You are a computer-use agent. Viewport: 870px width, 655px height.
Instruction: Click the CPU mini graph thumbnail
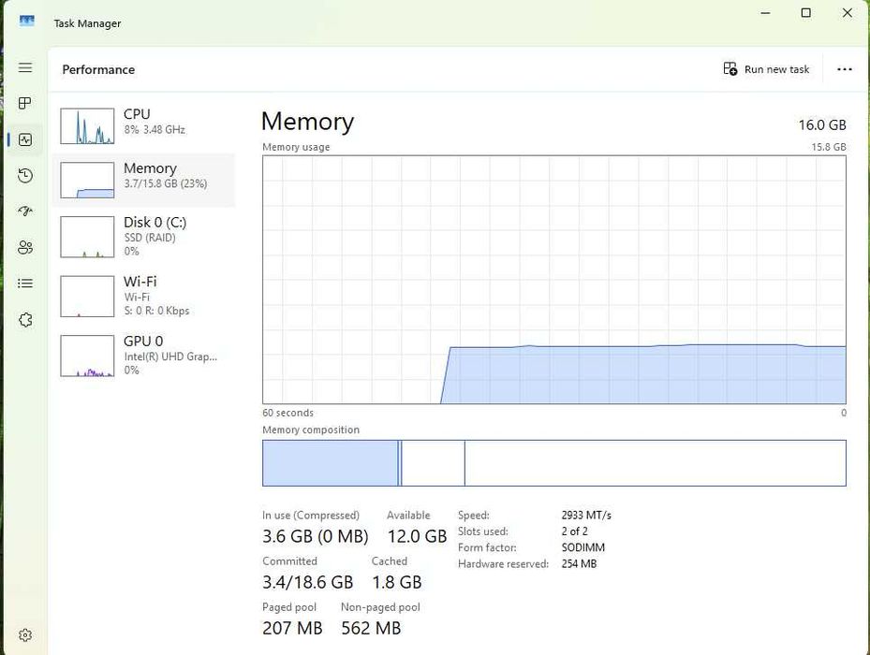tap(87, 126)
